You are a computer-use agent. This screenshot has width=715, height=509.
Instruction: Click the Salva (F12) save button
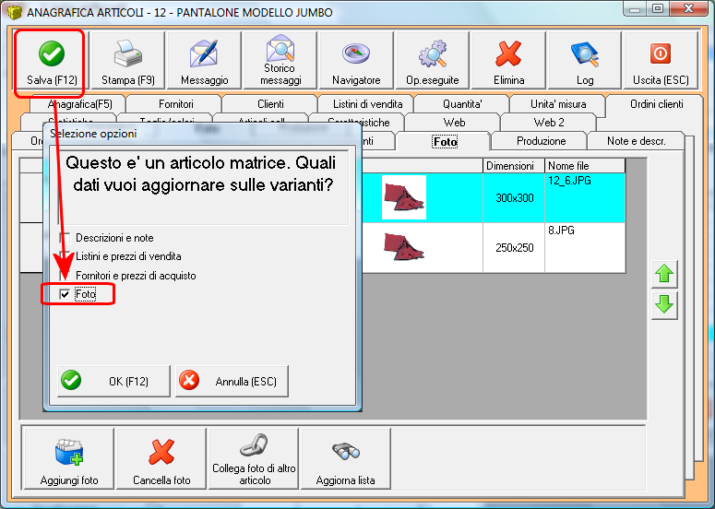(51, 61)
